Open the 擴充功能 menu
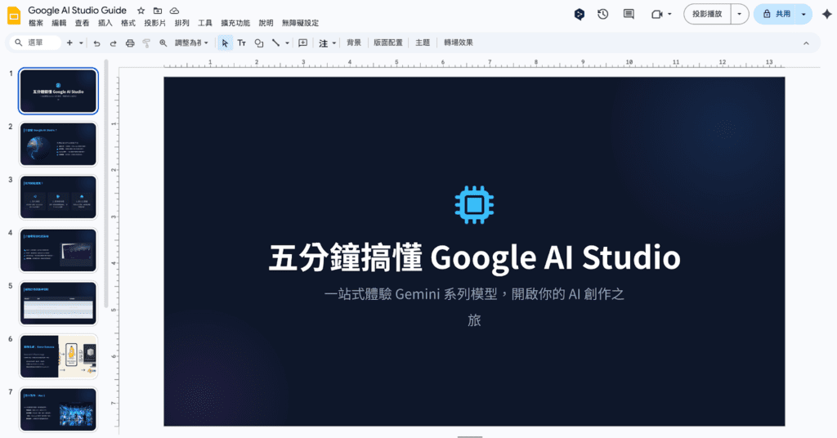The width and height of the screenshot is (837, 438). click(x=235, y=23)
